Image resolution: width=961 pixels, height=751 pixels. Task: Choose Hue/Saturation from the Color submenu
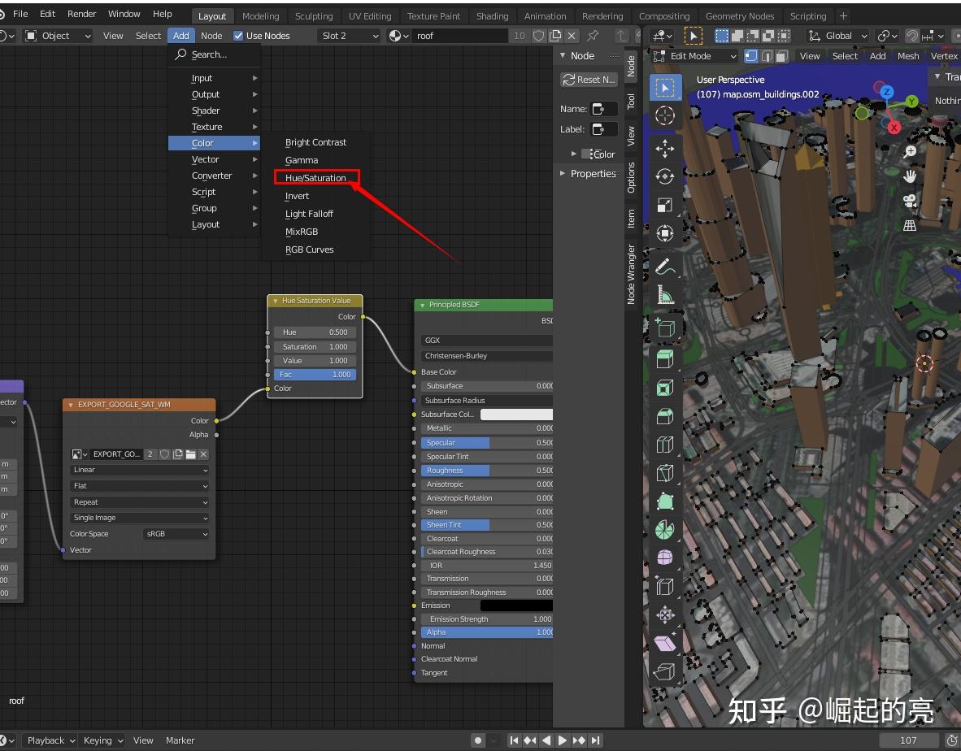315,178
